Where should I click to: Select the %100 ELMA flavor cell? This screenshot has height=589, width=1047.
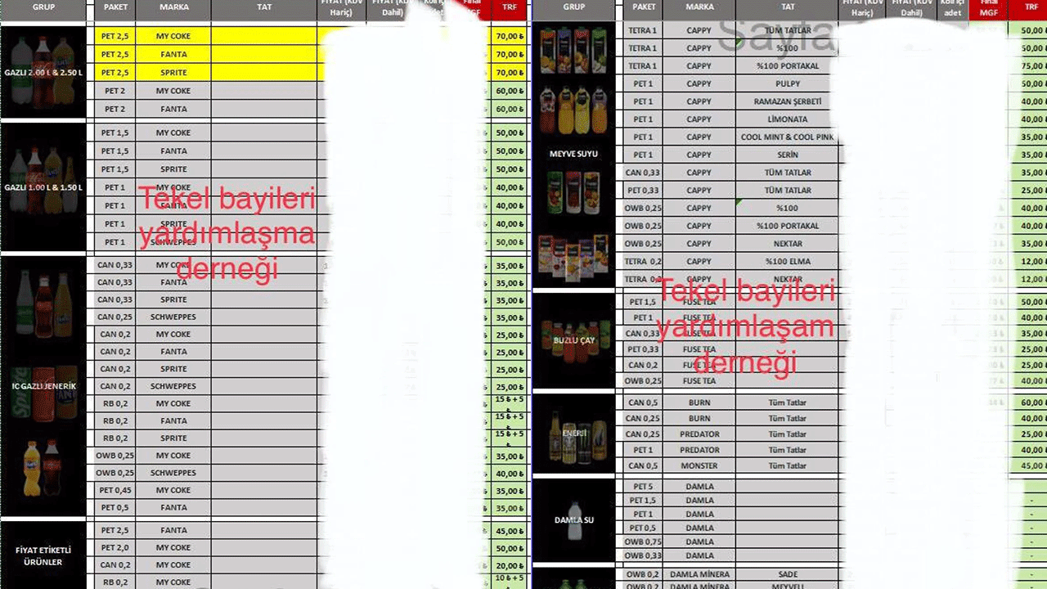tap(788, 262)
